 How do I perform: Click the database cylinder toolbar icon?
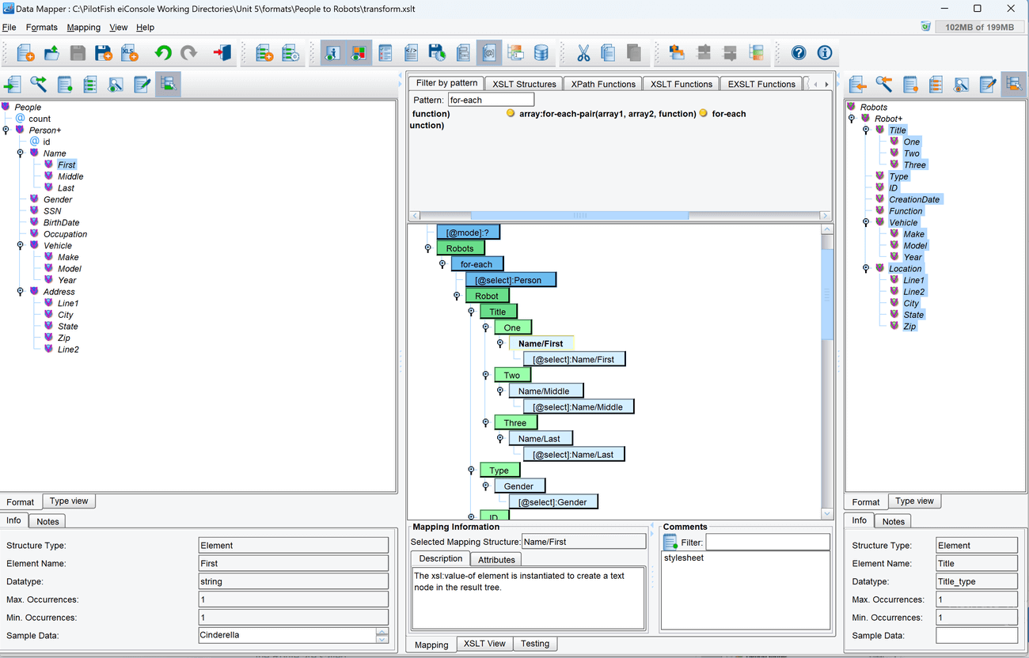click(541, 53)
